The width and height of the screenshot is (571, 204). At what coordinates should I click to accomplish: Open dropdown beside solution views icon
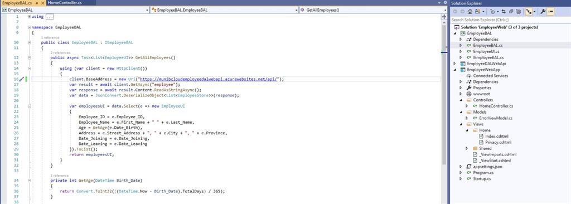(x=483, y=12)
